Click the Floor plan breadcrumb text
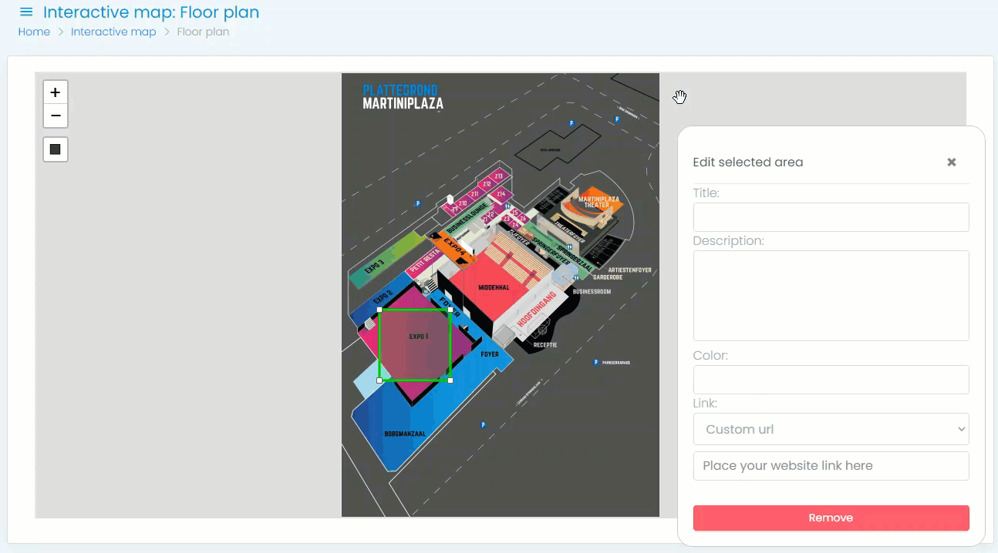Screen dimensions: 998x553 [203, 32]
